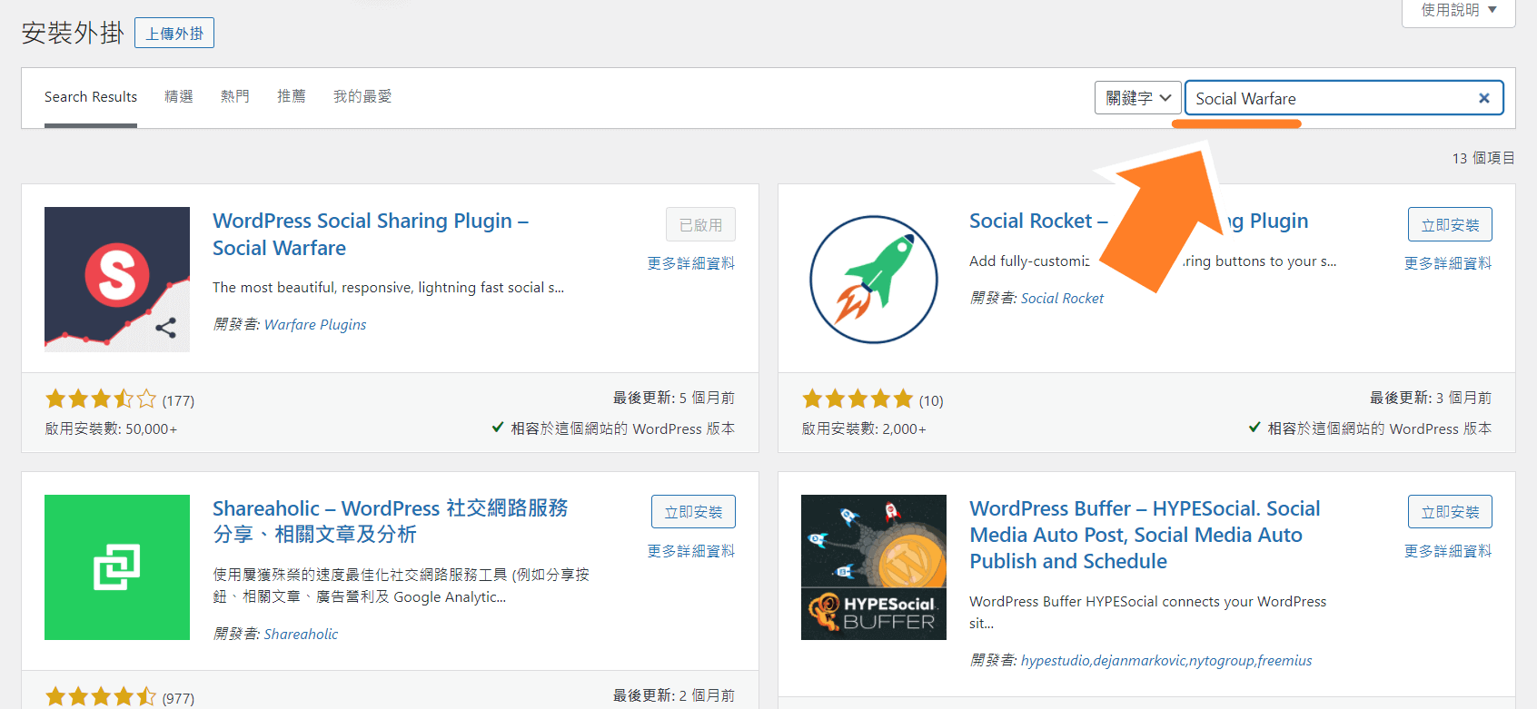Click the Social Warfare search input field
The height and width of the screenshot is (709, 1537).
1332,98
